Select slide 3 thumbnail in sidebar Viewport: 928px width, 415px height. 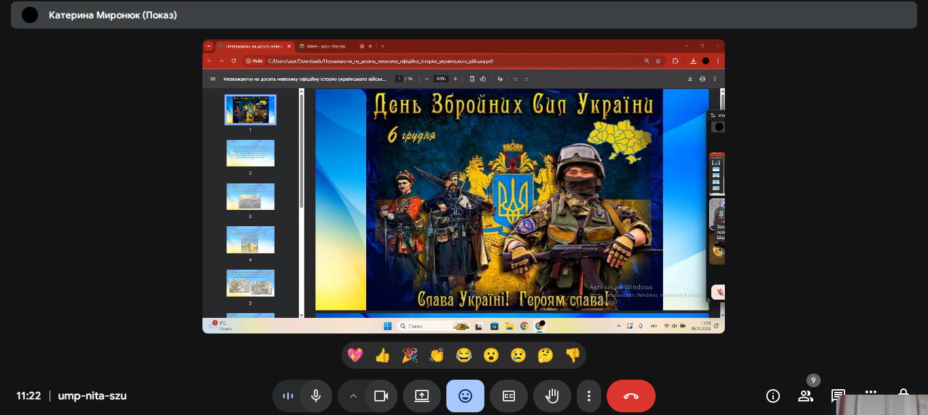click(x=250, y=196)
